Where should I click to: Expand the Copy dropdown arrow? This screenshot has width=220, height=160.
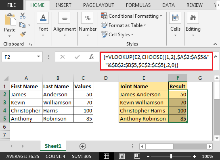click(29, 25)
